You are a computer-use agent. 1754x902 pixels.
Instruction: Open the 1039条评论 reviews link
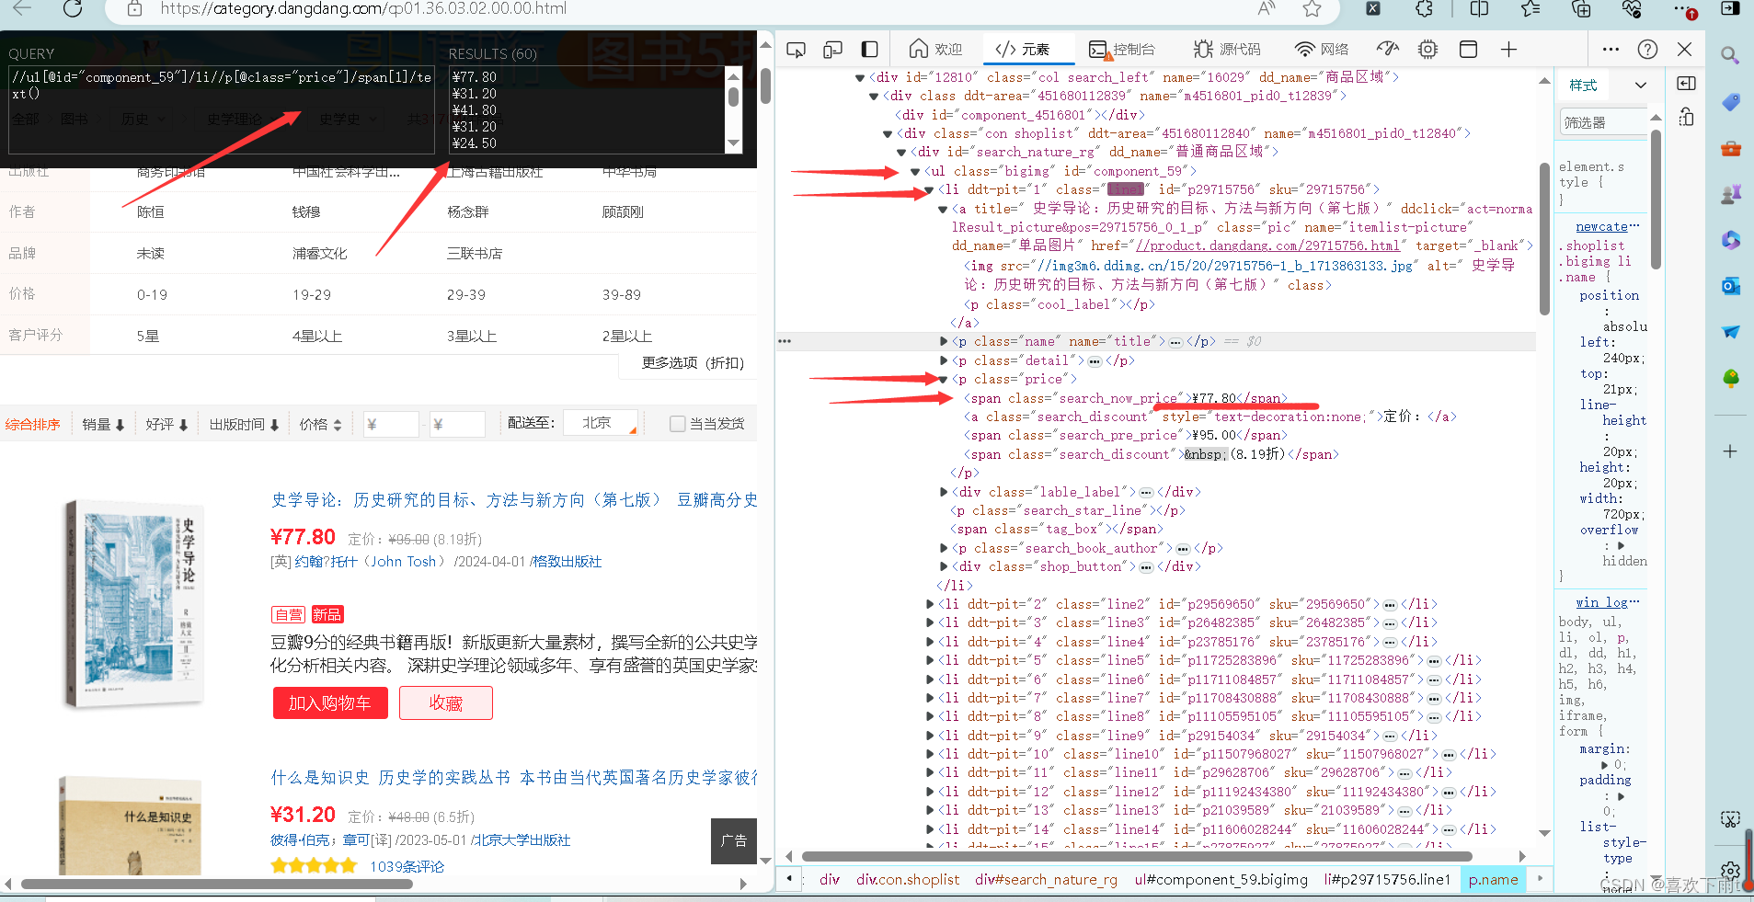[x=407, y=866]
